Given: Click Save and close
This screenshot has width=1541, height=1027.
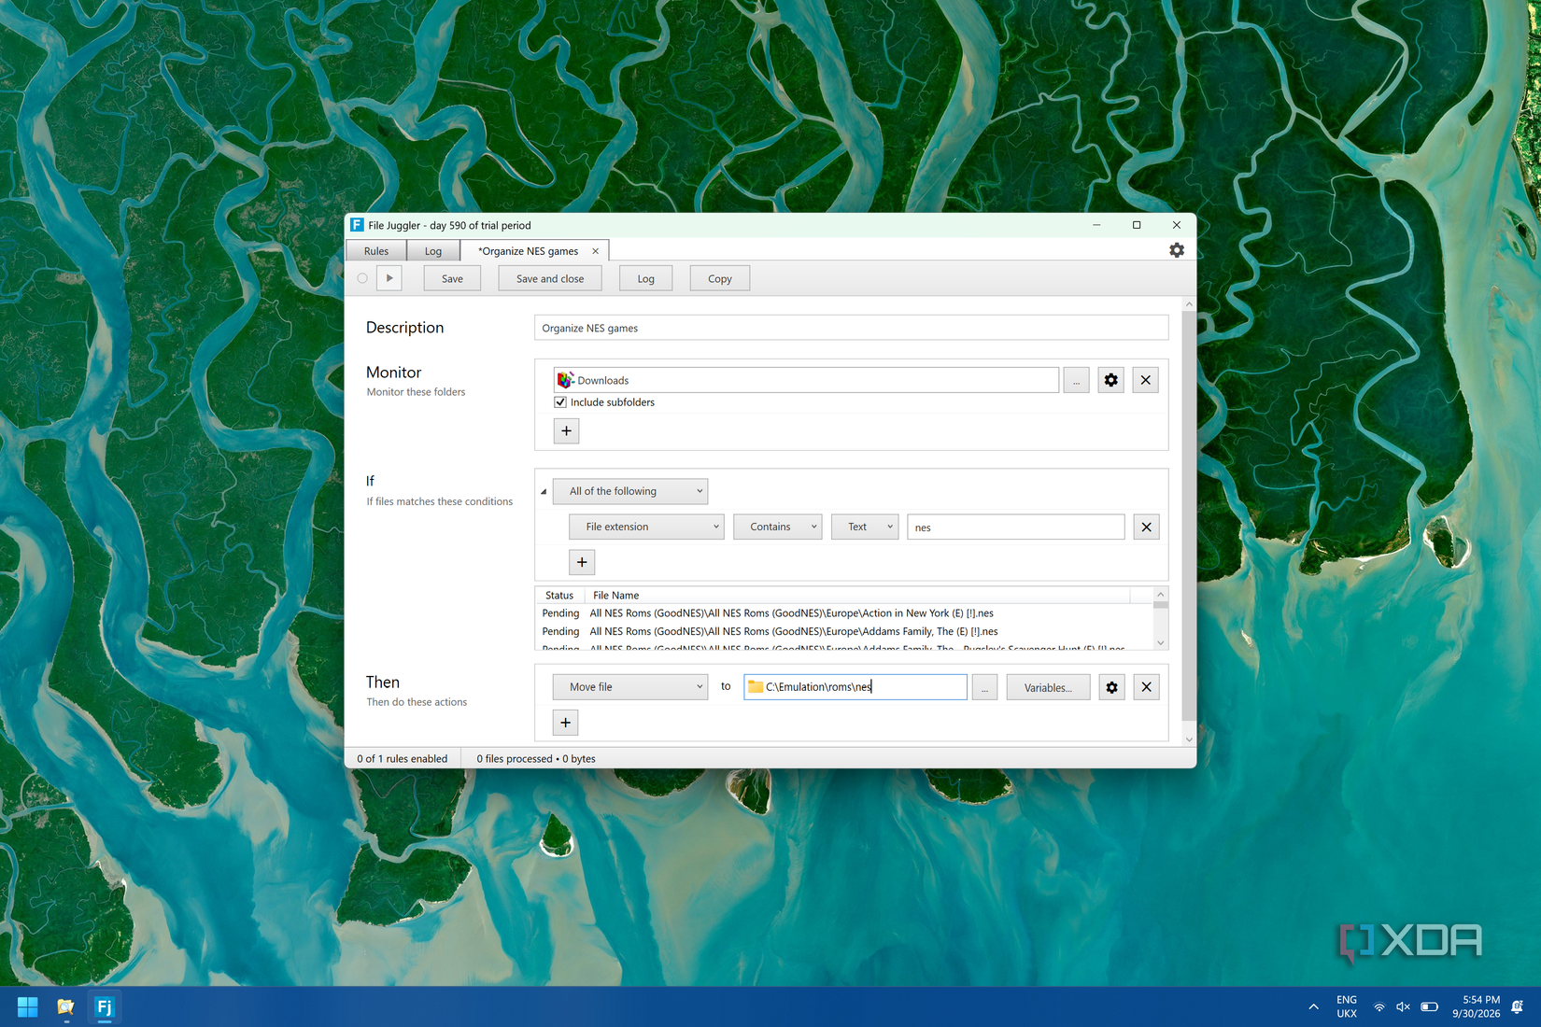Looking at the screenshot, I should [x=550, y=278].
